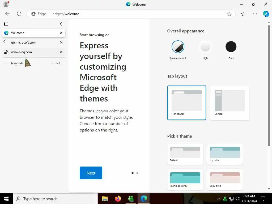Open the Settings and more ellipsis menu
Image resolution: width=272 pixels, height=204 pixels.
tap(255, 14)
